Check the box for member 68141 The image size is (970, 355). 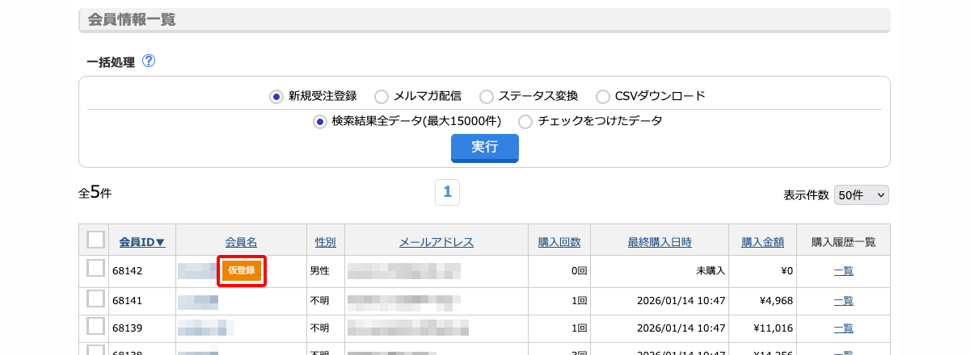95,299
